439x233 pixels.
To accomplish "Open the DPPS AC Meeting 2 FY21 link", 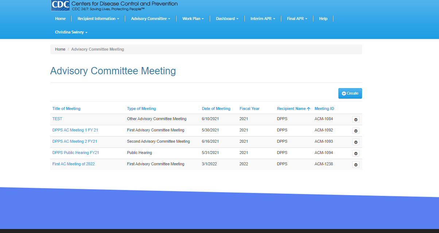I will (x=75, y=141).
